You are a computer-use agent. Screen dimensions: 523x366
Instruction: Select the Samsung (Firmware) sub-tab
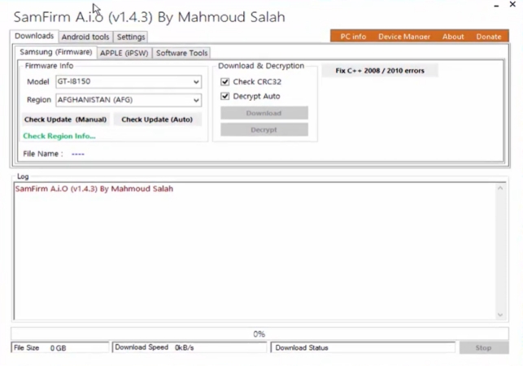pyautogui.click(x=55, y=52)
